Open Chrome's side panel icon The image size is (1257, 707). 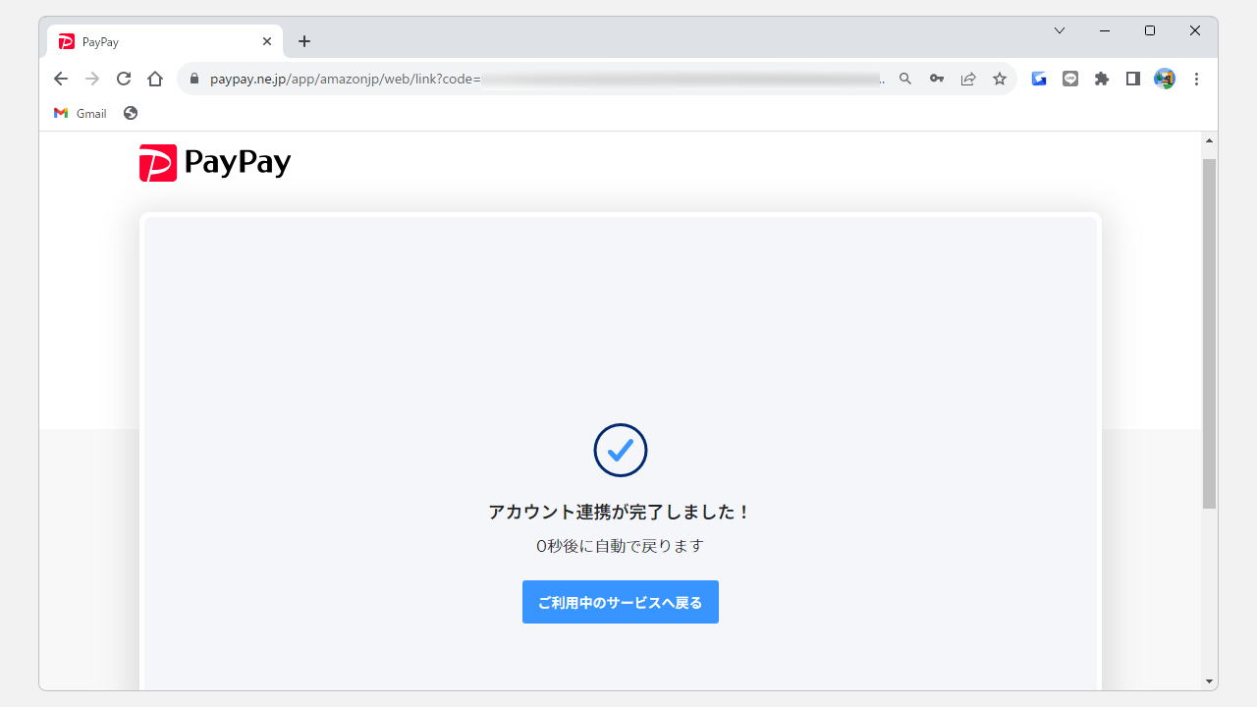(1133, 79)
